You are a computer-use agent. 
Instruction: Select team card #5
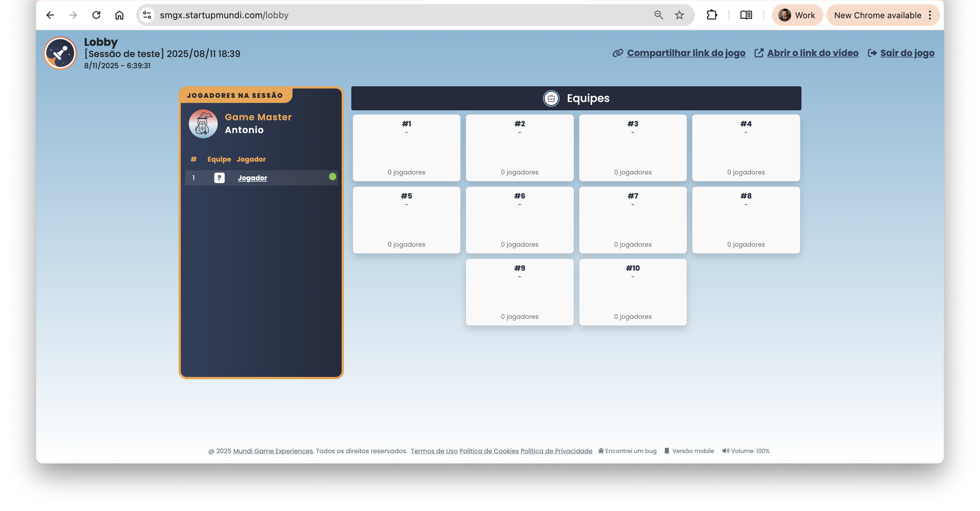point(406,220)
